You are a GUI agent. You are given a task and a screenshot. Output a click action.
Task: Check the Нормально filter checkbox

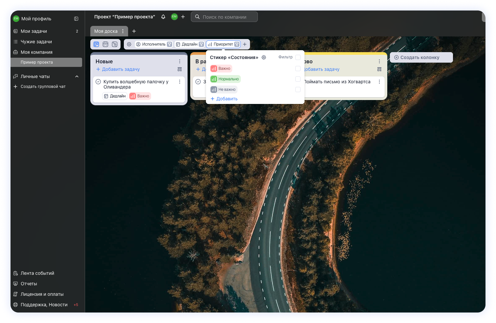coord(298,79)
